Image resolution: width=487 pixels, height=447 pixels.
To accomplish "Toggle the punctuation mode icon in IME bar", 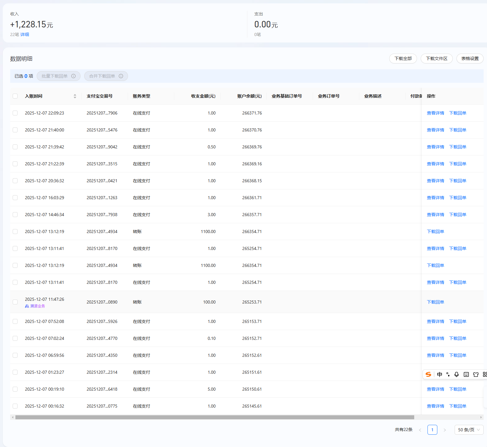I will pyautogui.click(x=448, y=374).
